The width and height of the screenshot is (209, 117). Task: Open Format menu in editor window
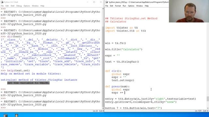118,6
